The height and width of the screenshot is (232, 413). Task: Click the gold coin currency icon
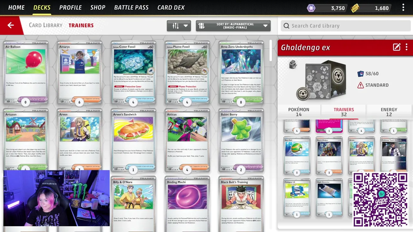pyautogui.click(x=355, y=8)
